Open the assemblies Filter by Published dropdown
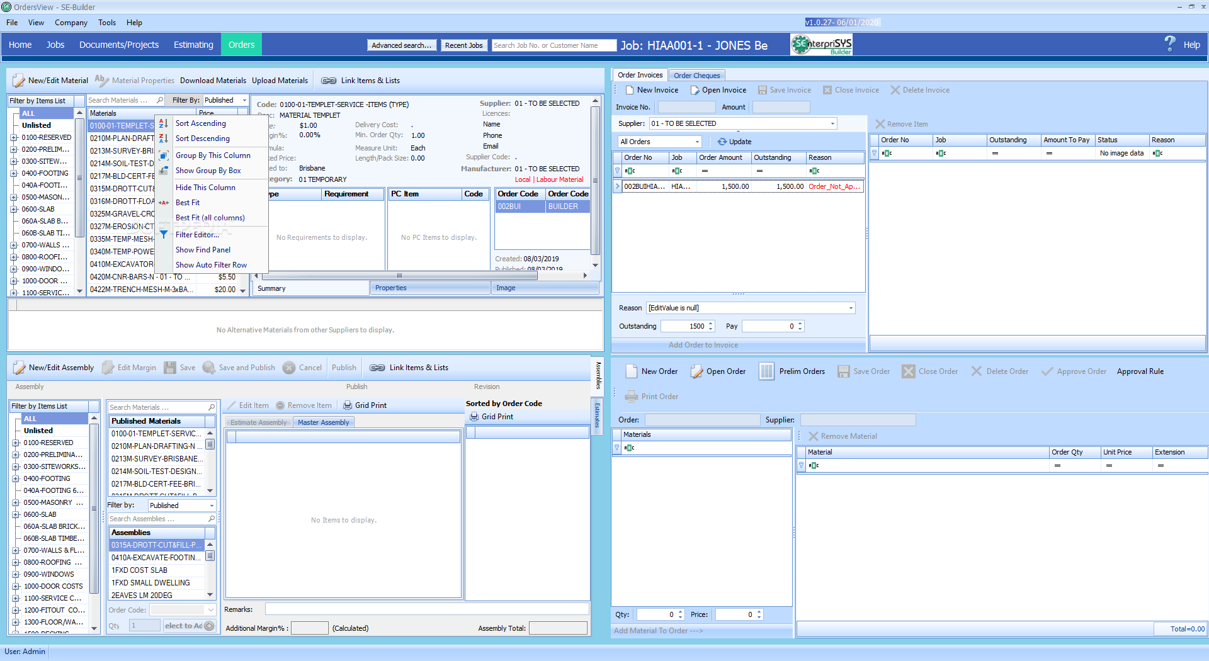The image size is (1209, 661). [x=212, y=506]
